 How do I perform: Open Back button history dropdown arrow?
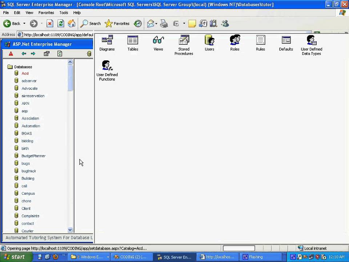[x=24, y=23]
